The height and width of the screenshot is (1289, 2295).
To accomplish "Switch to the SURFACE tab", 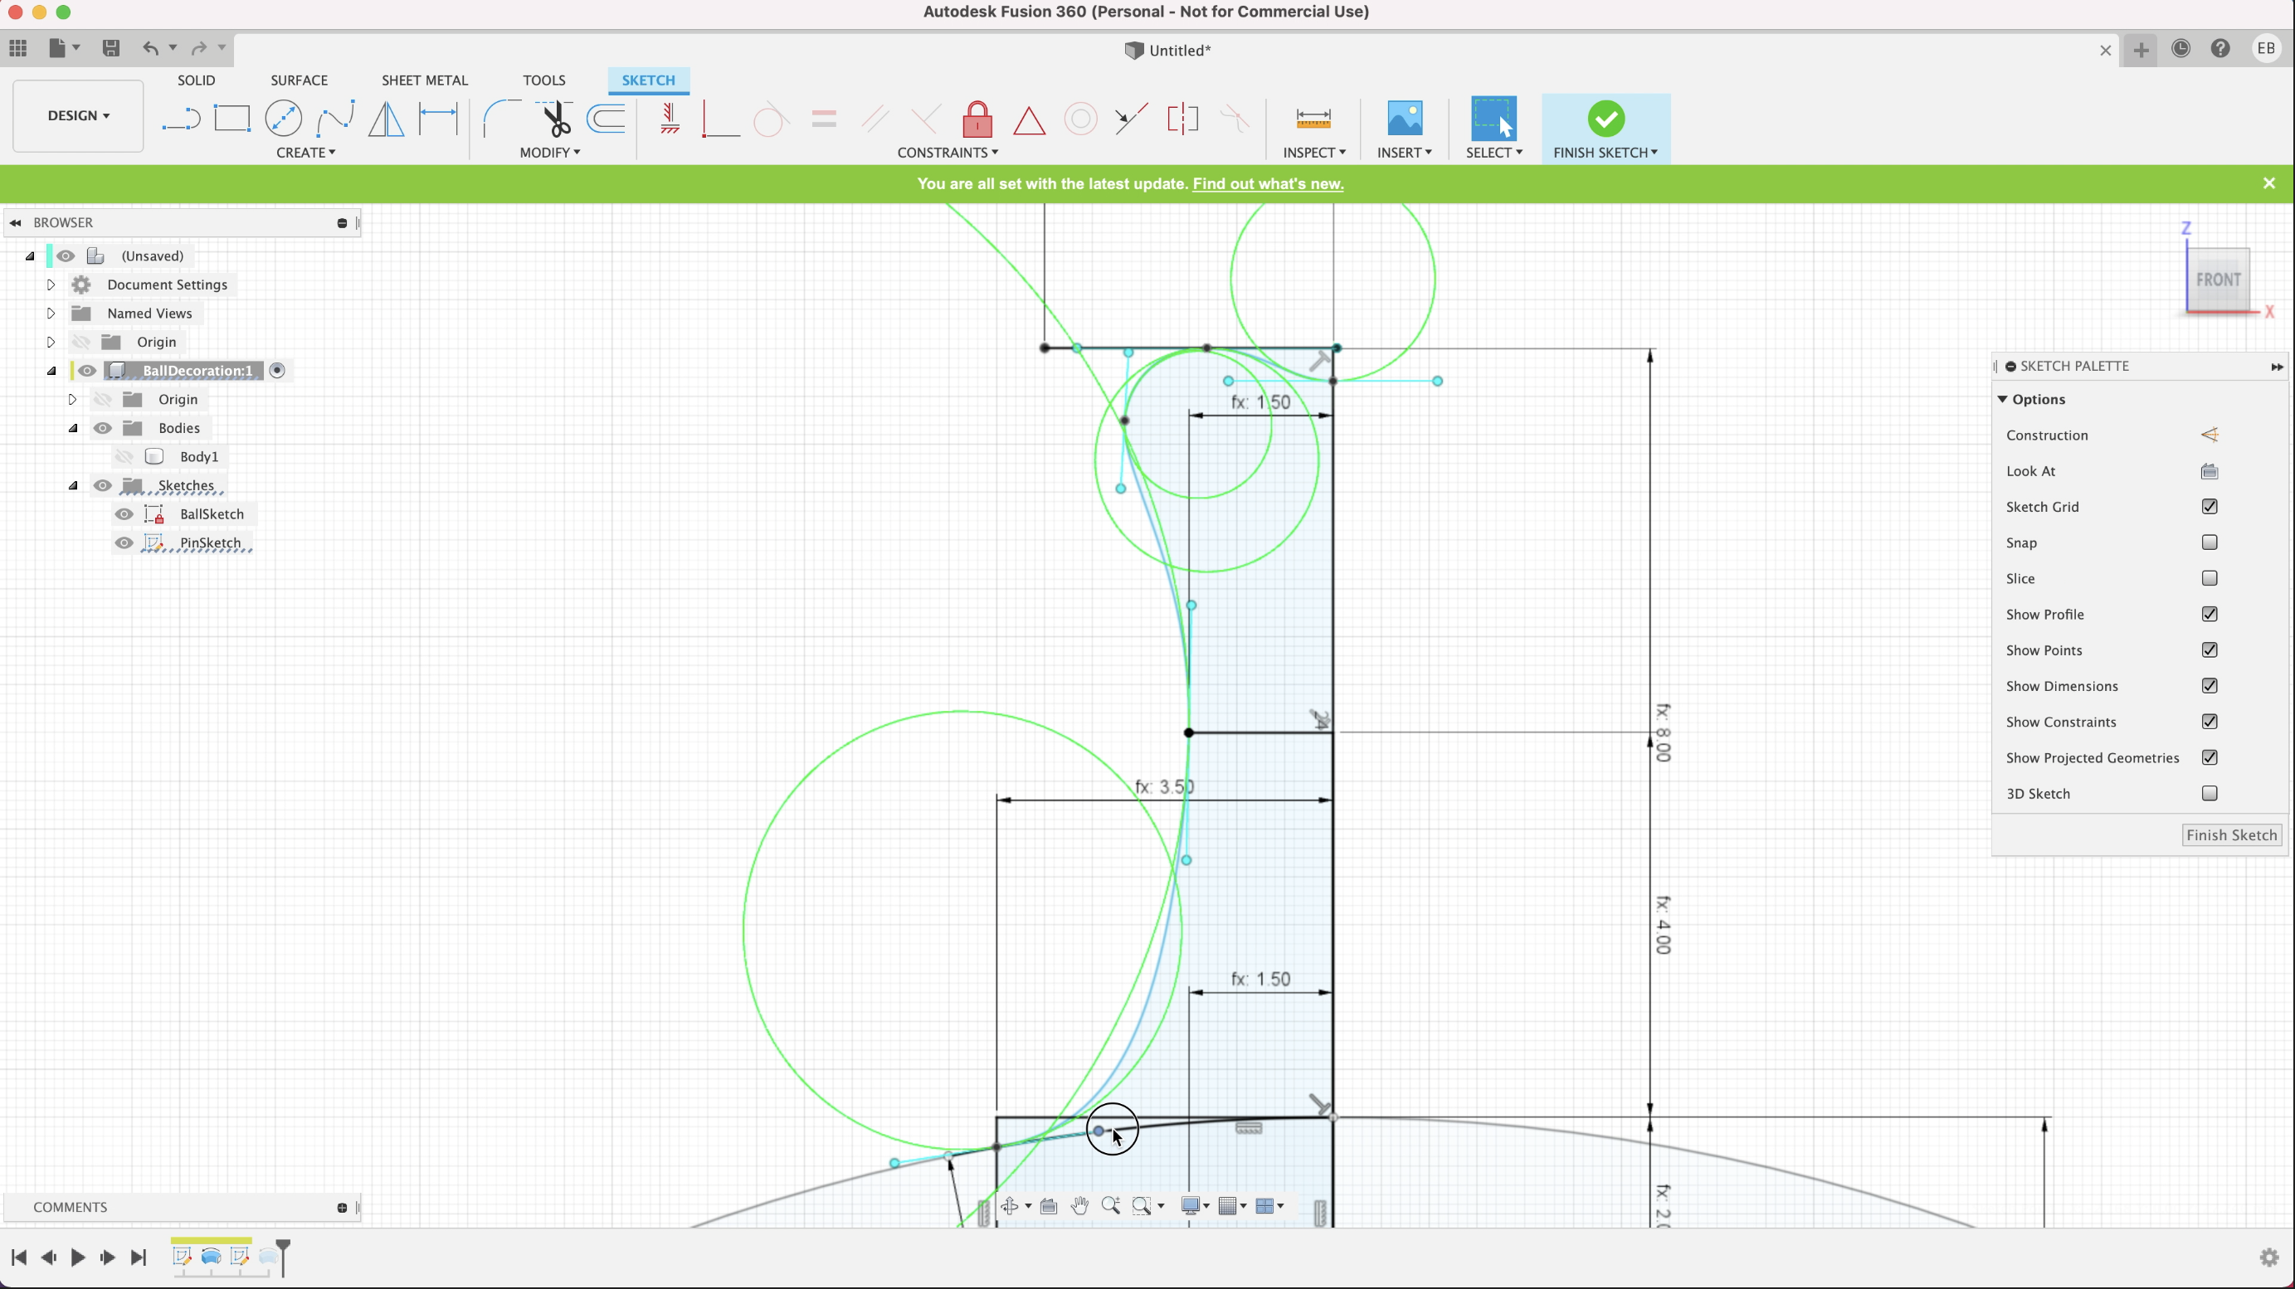I will click(300, 80).
